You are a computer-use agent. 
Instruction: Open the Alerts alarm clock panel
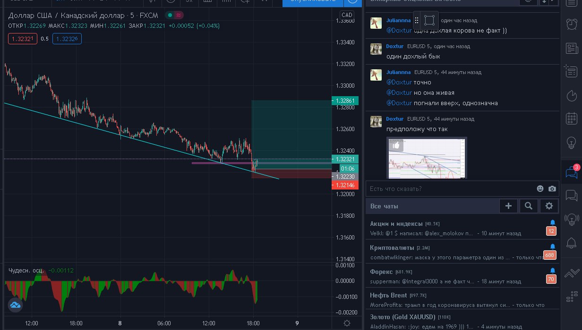pos(571,24)
